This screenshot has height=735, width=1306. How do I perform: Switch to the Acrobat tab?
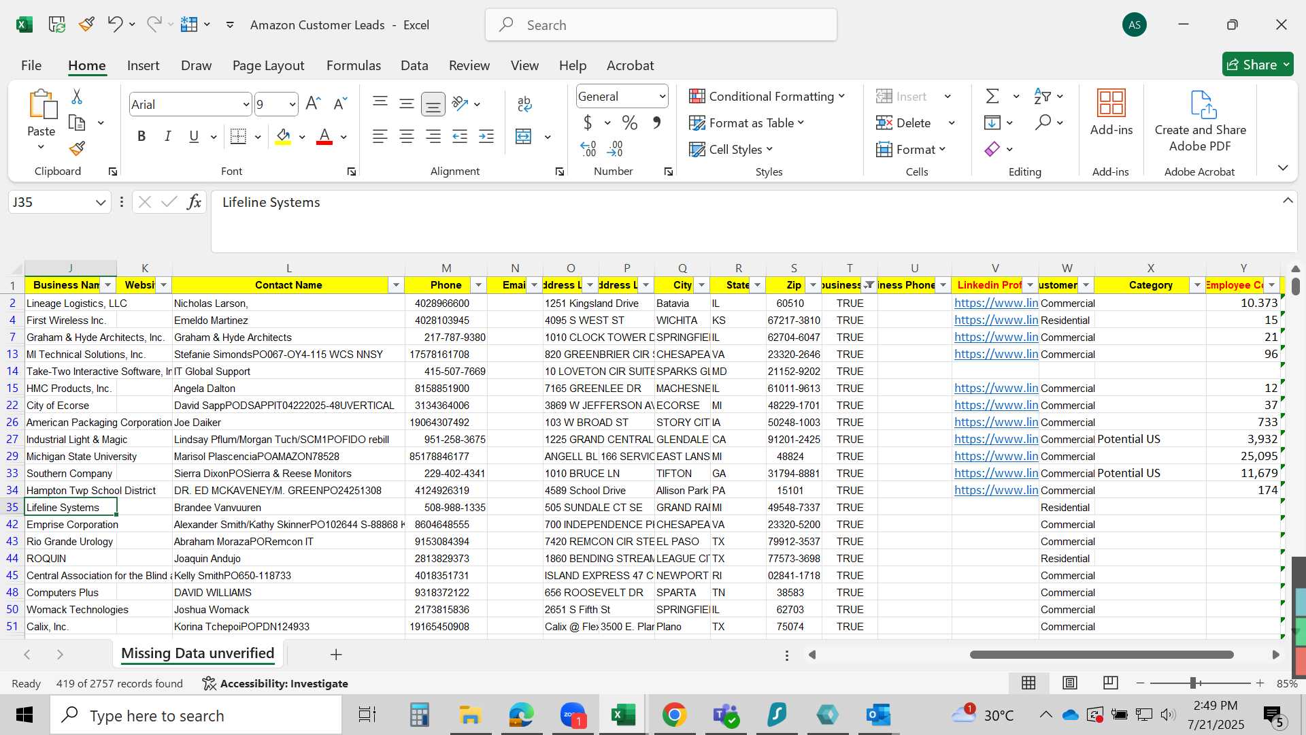pyautogui.click(x=630, y=65)
